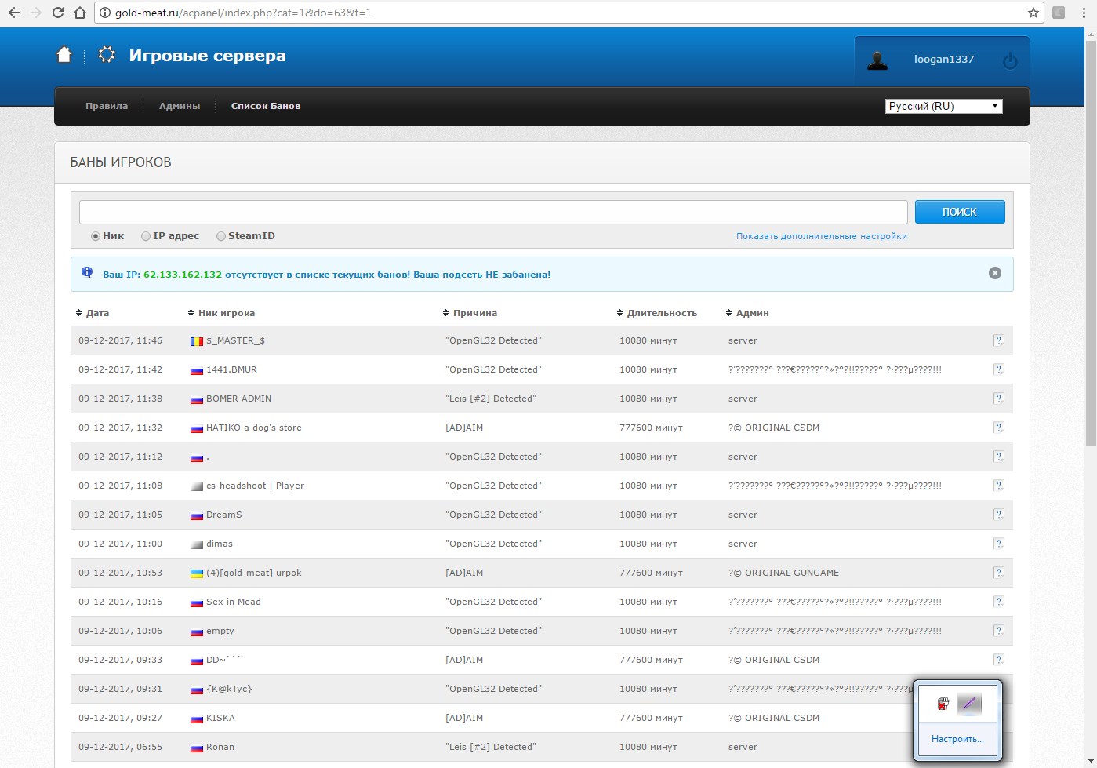Click the browser back arrow

(x=14, y=13)
